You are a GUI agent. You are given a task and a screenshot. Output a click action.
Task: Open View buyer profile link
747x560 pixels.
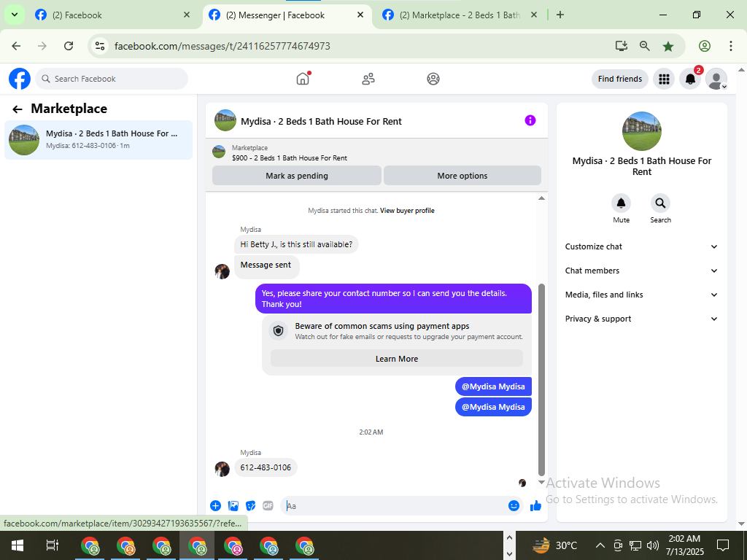407,211
